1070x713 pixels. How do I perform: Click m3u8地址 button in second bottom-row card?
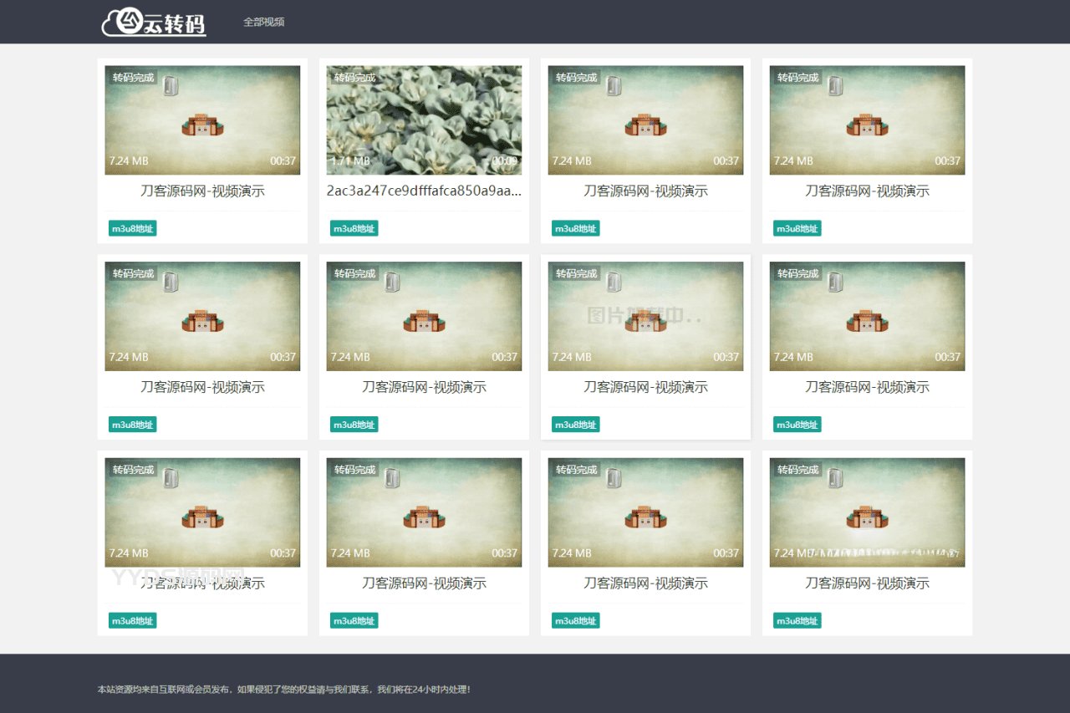click(354, 621)
